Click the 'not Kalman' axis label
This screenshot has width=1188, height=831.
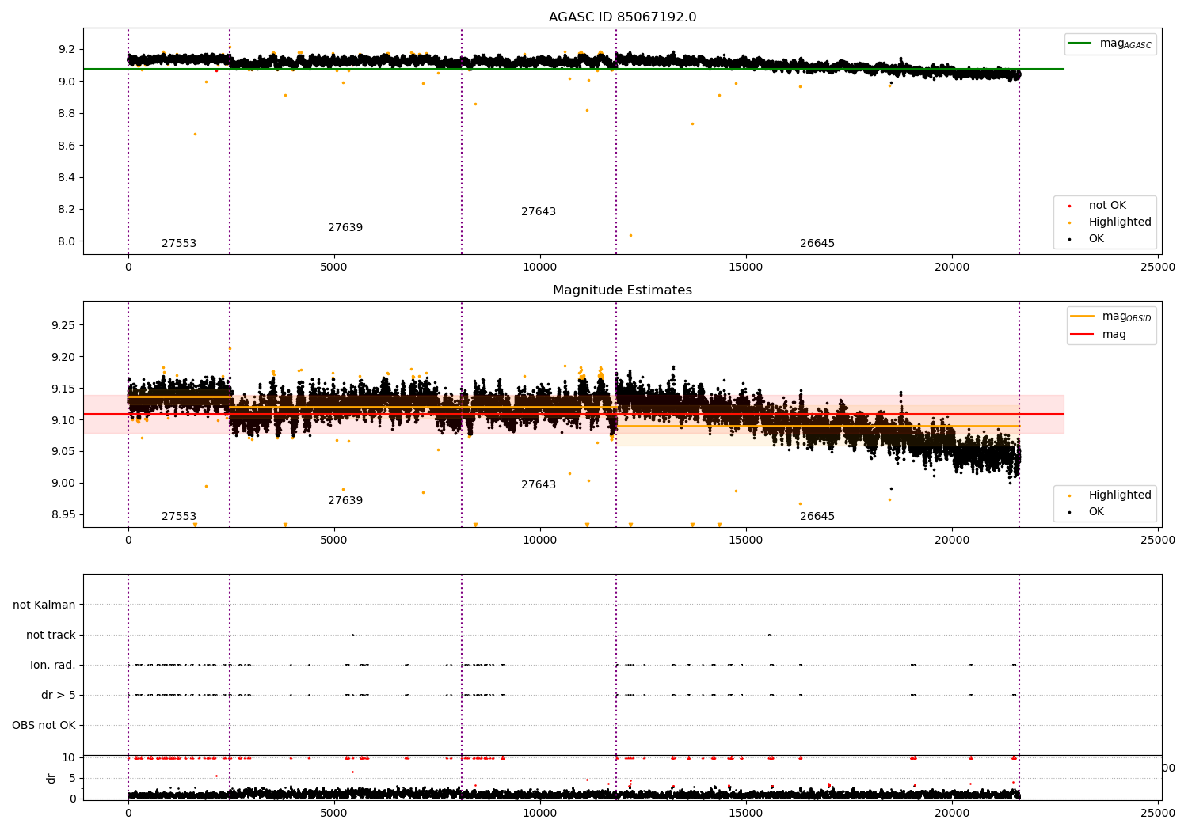pyautogui.click(x=44, y=605)
